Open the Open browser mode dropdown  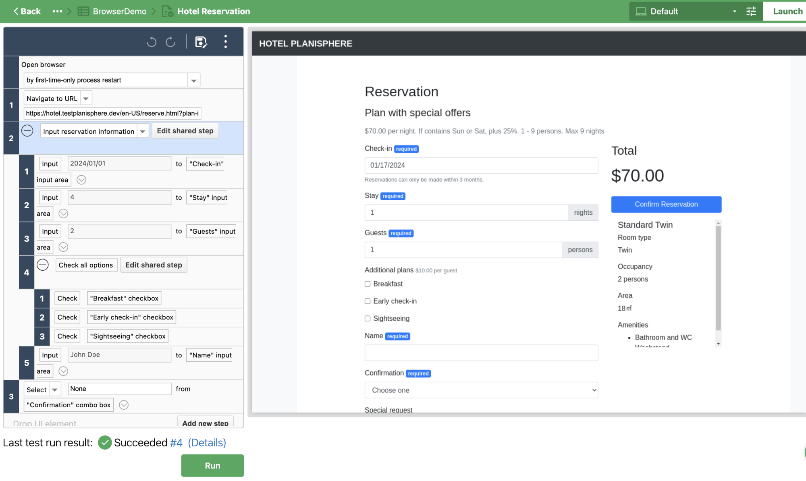[x=194, y=80]
